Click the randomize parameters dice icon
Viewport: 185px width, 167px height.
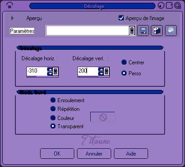pos(157,31)
